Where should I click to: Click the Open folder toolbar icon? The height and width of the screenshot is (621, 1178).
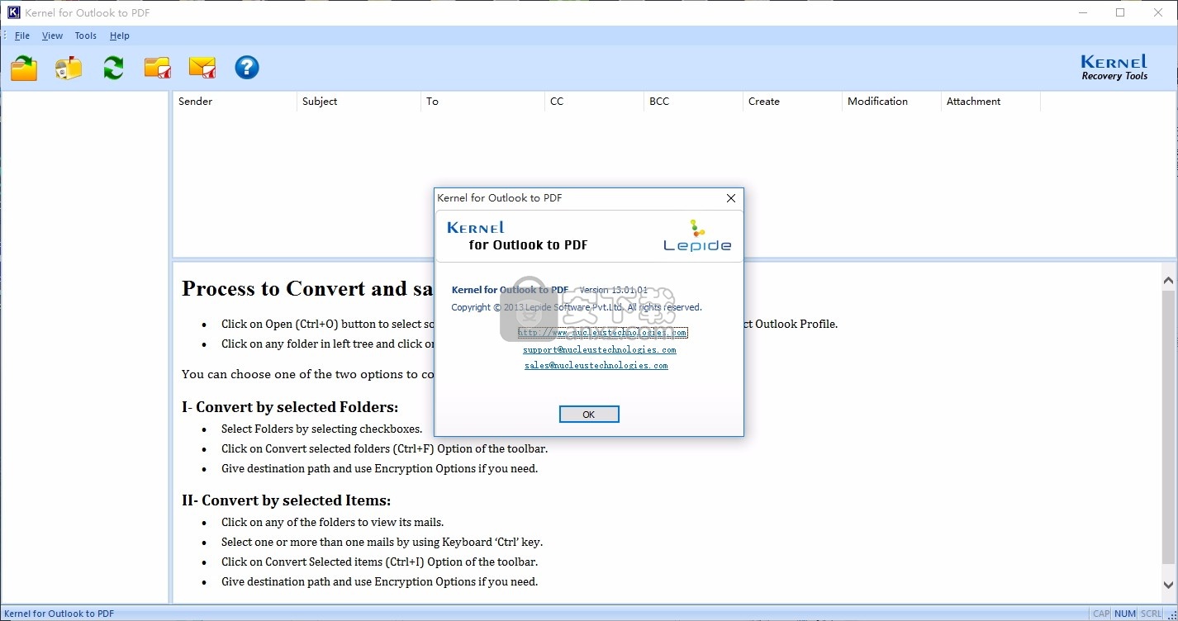pyautogui.click(x=25, y=68)
